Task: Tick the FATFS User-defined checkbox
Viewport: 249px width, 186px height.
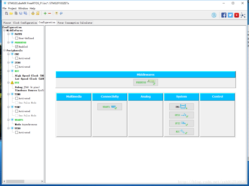Action: click(x=17, y=38)
